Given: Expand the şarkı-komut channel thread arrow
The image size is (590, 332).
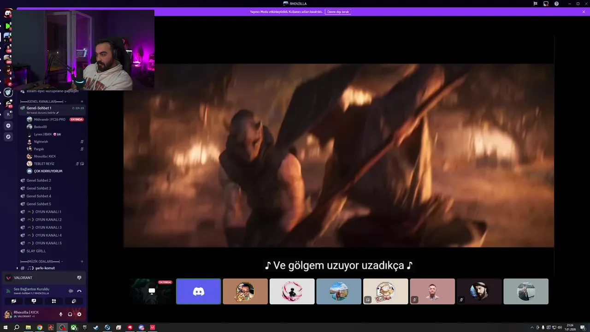Looking at the screenshot, I should tap(18, 268).
